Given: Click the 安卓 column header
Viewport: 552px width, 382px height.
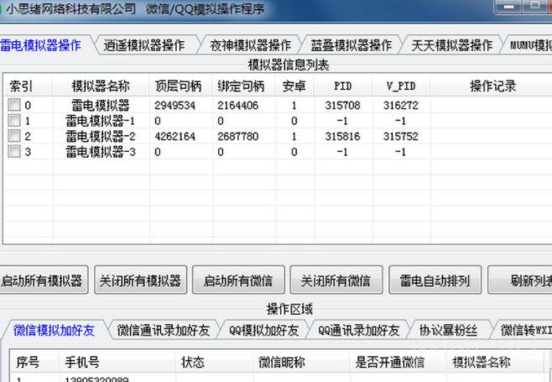Looking at the screenshot, I should [294, 86].
